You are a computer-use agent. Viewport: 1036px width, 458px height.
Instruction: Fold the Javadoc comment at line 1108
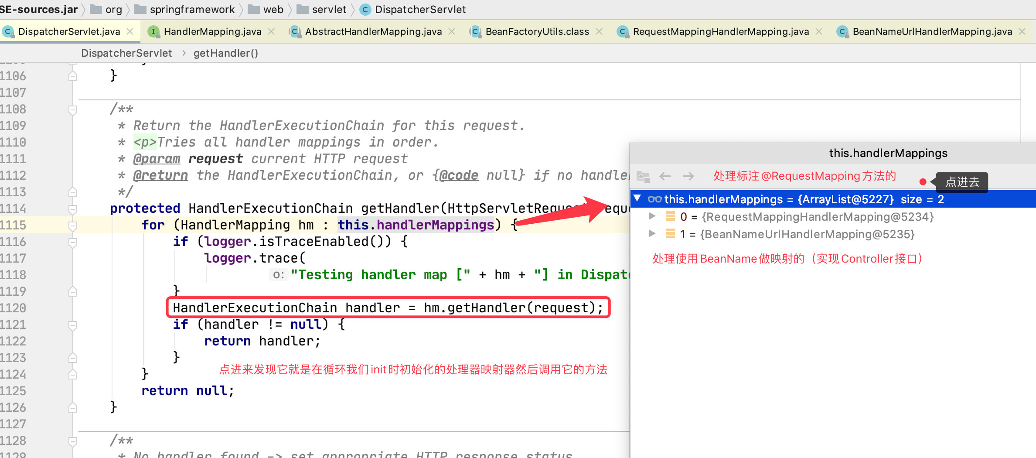73,109
